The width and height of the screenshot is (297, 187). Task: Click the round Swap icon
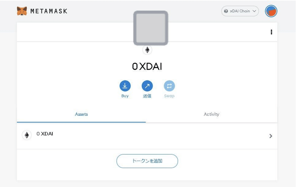169,86
